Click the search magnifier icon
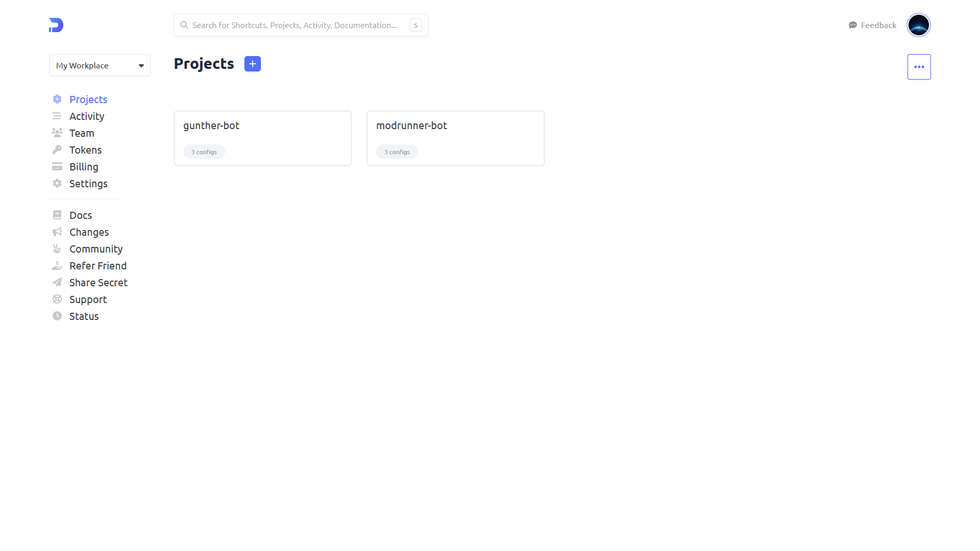Viewport: 980px width, 551px height. coord(184,24)
